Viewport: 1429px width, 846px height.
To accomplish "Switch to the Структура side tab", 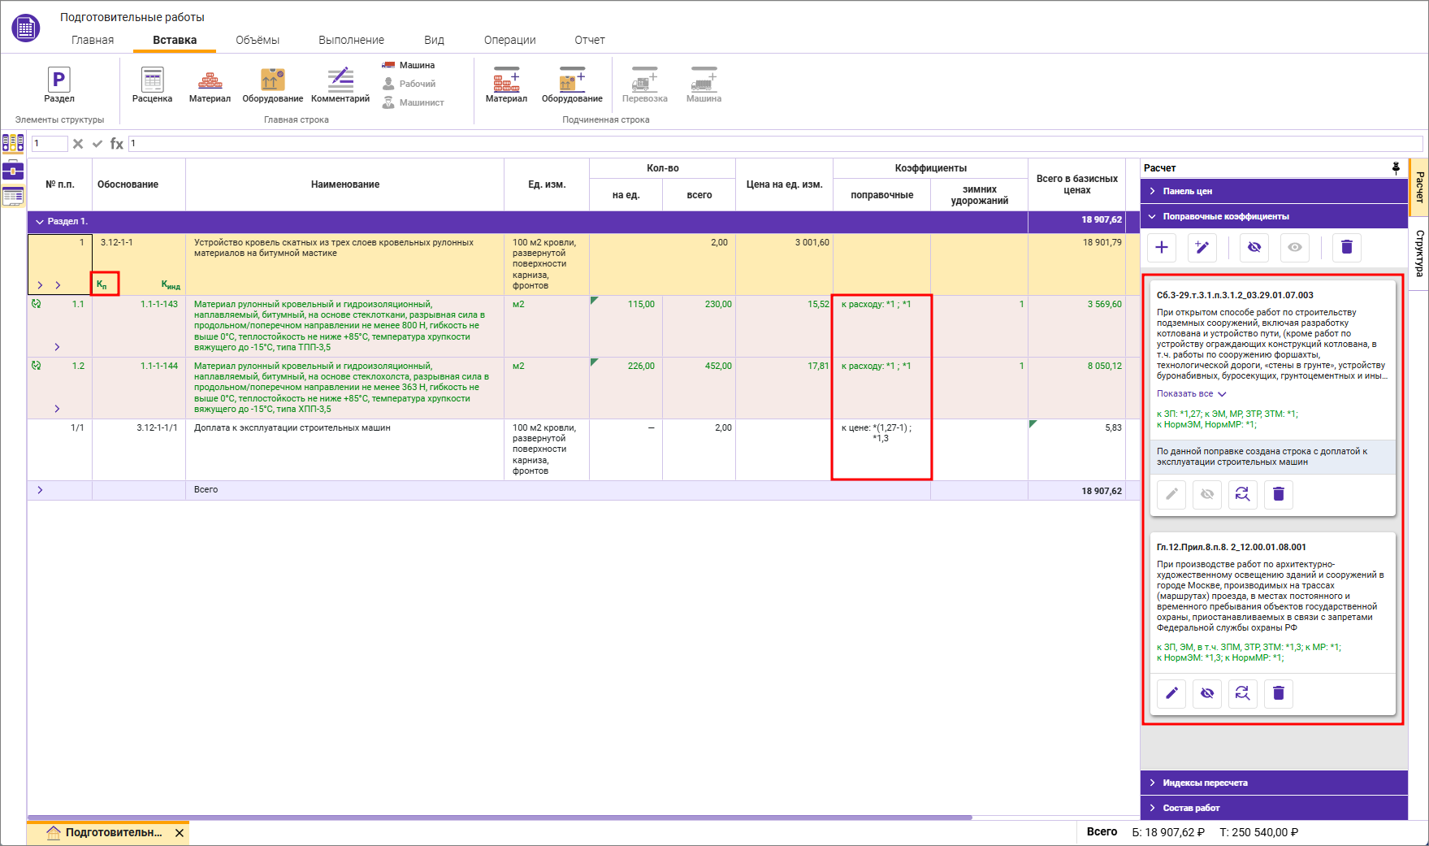I will [x=1419, y=253].
